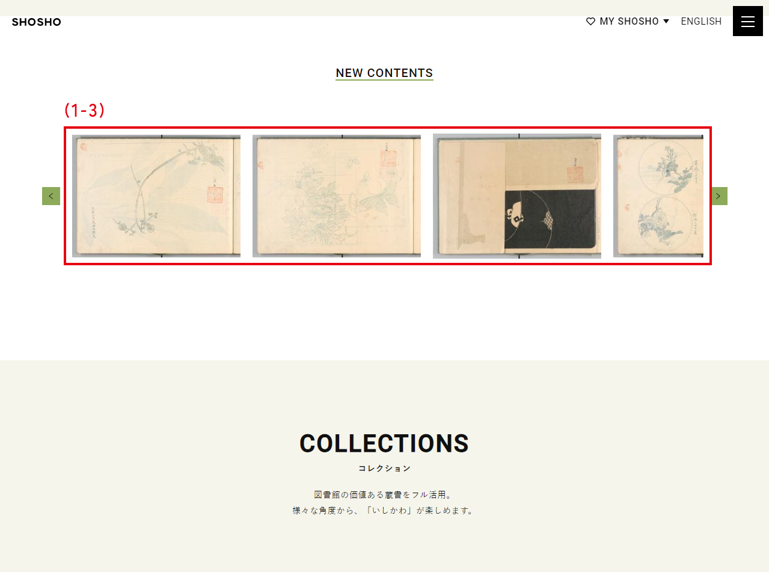Click the 「いしかわ」 description line
This screenshot has width=769, height=572.
[384, 511]
